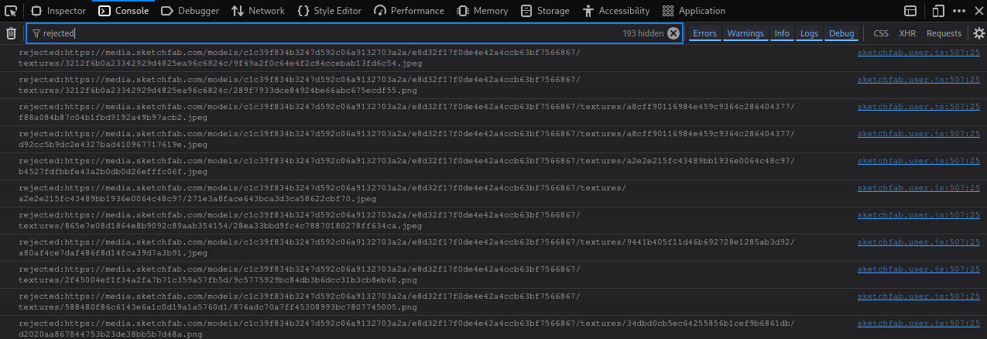Enable the Requests filter

[944, 33]
